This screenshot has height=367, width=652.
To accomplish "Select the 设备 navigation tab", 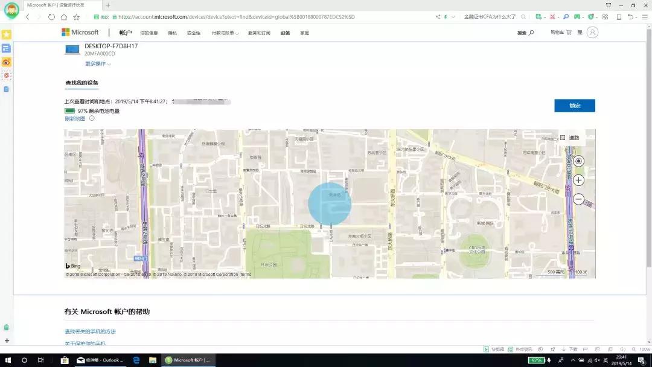I will pos(284,33).
